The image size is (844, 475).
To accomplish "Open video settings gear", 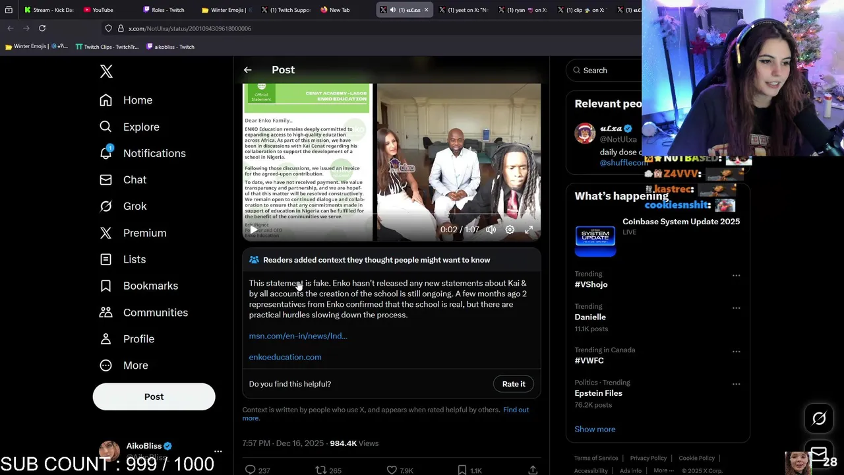I will point(510,230).
